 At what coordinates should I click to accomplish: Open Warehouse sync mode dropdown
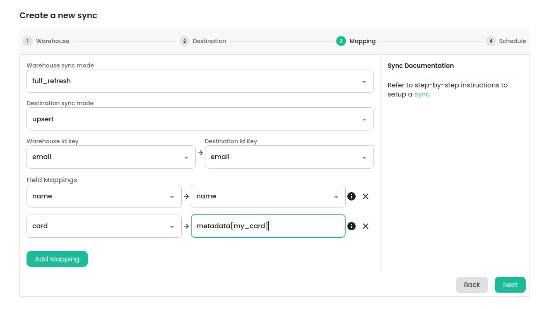click(200, 81)
